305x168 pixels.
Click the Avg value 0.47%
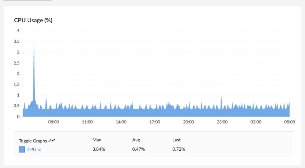139,149
